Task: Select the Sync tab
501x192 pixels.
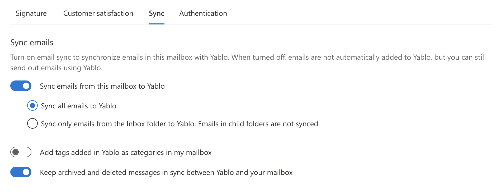Action: [x=156, y=13]
